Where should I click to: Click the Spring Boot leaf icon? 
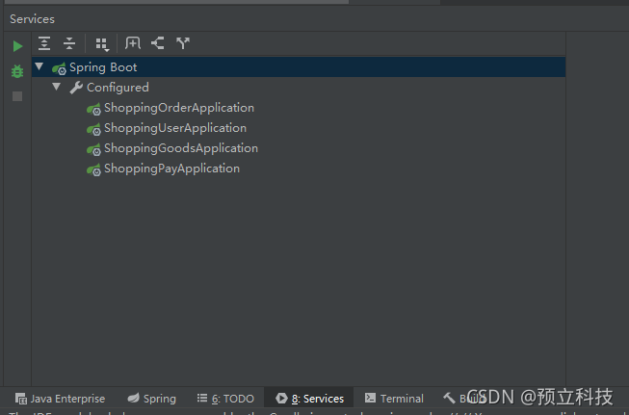pyautogui.click(x=59, y=68)
